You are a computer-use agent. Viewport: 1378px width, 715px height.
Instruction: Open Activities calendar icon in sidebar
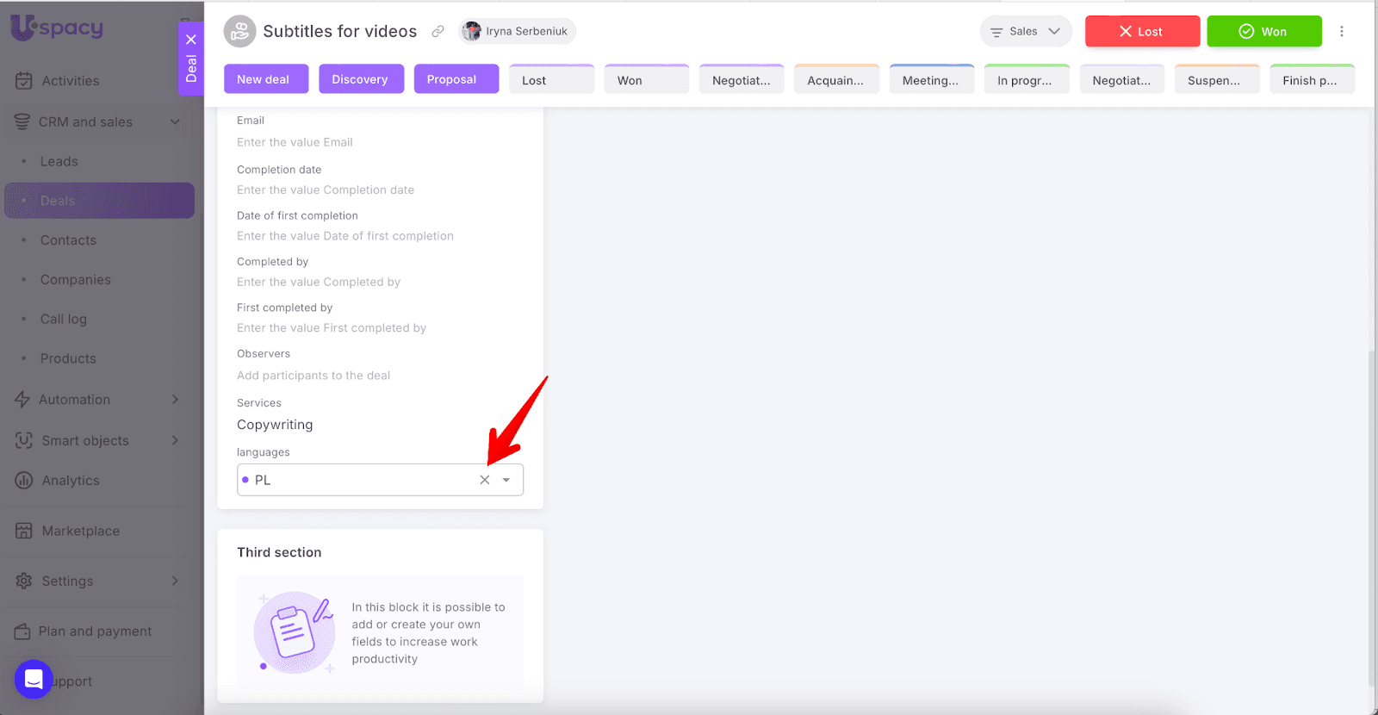tap(24, 81)
